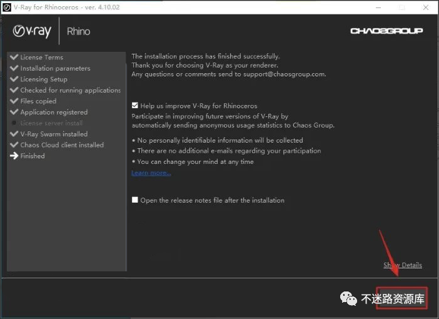Close the V-Ray installer window
Viewport: 439px width, 319px height.
426,8
